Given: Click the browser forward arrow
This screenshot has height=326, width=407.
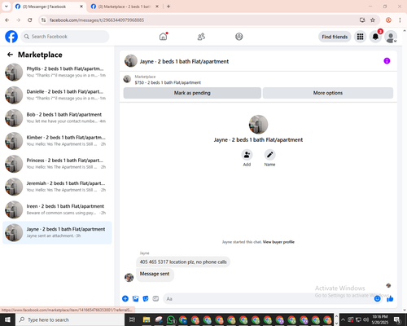Looking at the screenshot, I should (19, 20).
